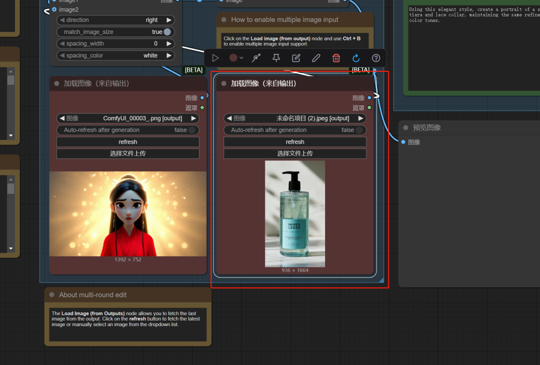Click the 遮罩 output port of the ComfyUI_00003_.png node
Viewport: 540px width, 365px height.
coord(202,108)
